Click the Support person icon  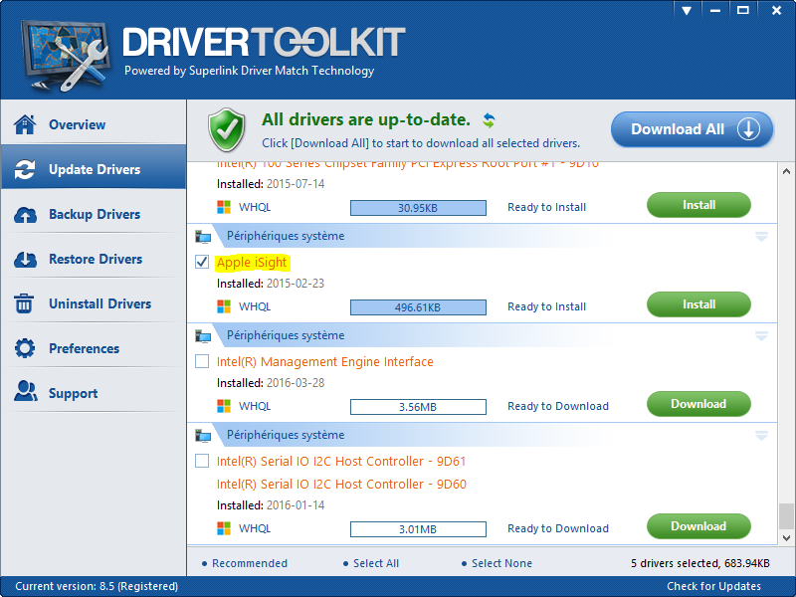[x=25, y=393]
